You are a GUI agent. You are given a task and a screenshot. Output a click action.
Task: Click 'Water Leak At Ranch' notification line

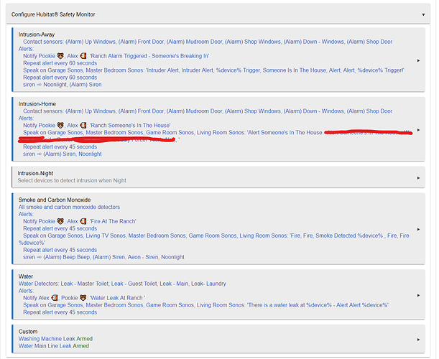(84, 298)
